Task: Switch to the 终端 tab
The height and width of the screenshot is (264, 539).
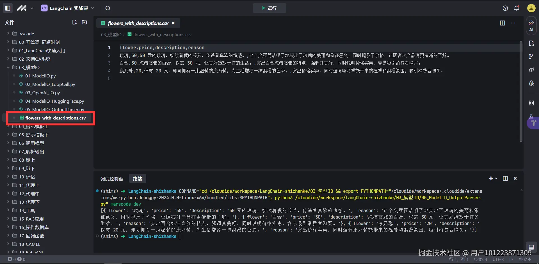Action: (137, 178)
